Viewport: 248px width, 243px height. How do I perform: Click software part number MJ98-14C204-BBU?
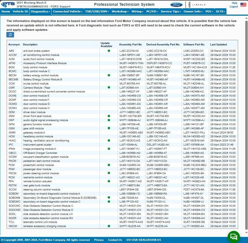pos(195,165)
